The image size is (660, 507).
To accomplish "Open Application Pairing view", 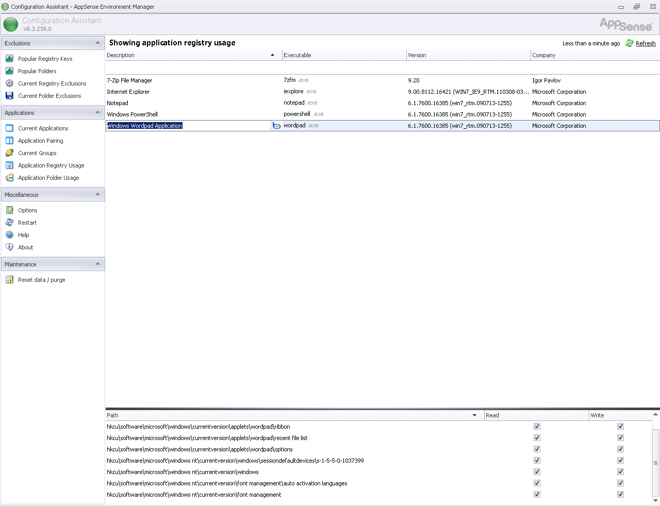I will pos(41,141).
